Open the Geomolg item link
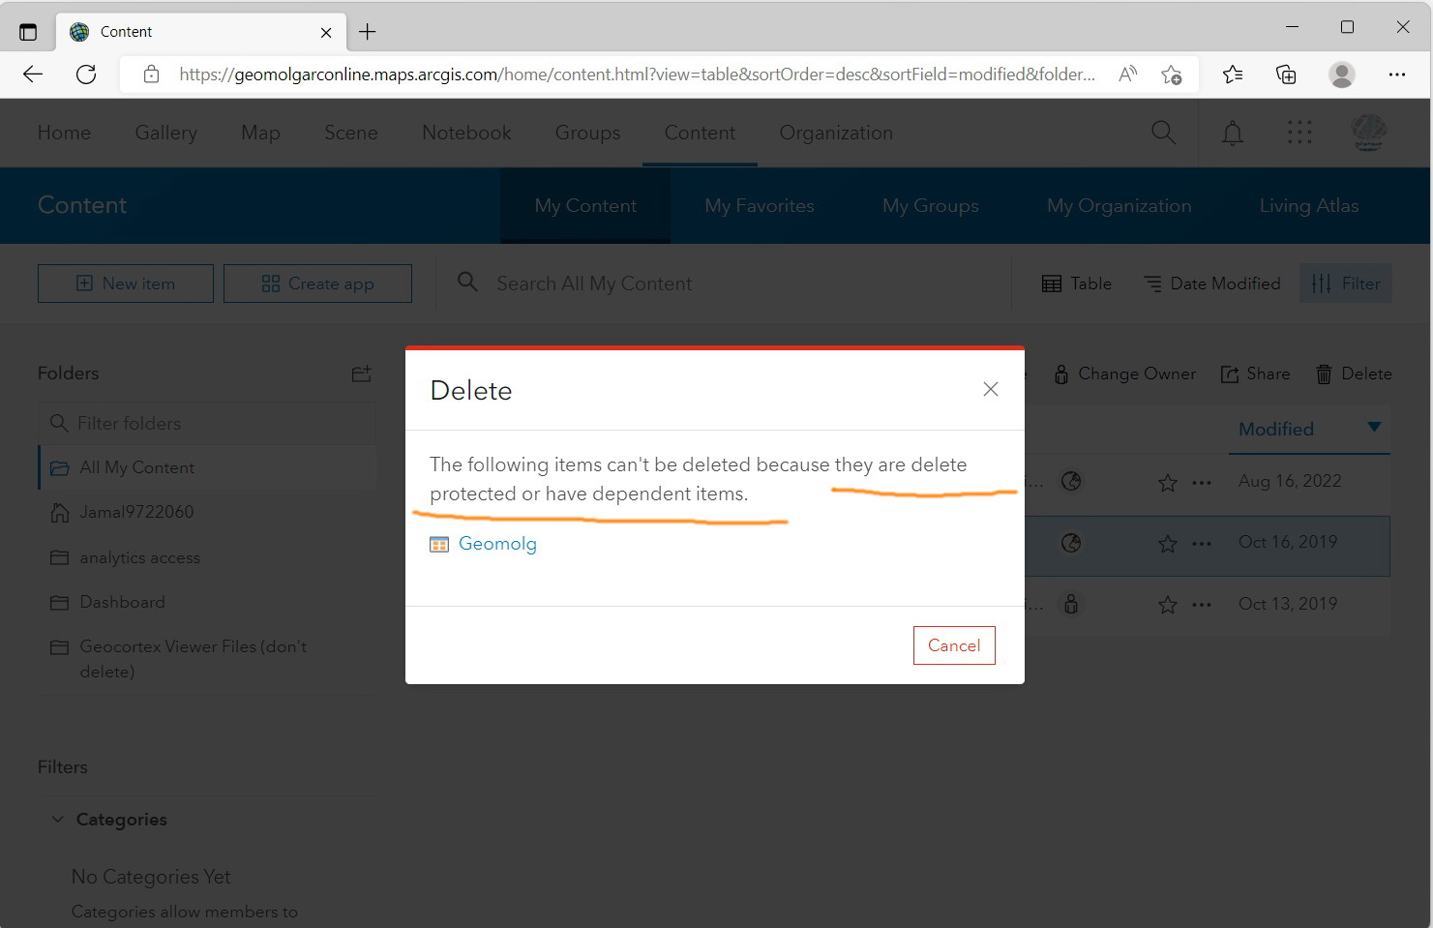The height and width of the screenshot is (928, 1433). coord(497,544)
